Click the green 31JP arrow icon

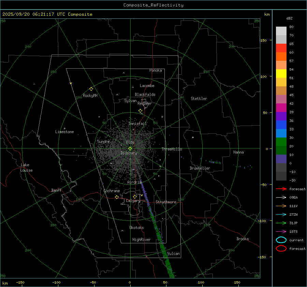point(281,223)
